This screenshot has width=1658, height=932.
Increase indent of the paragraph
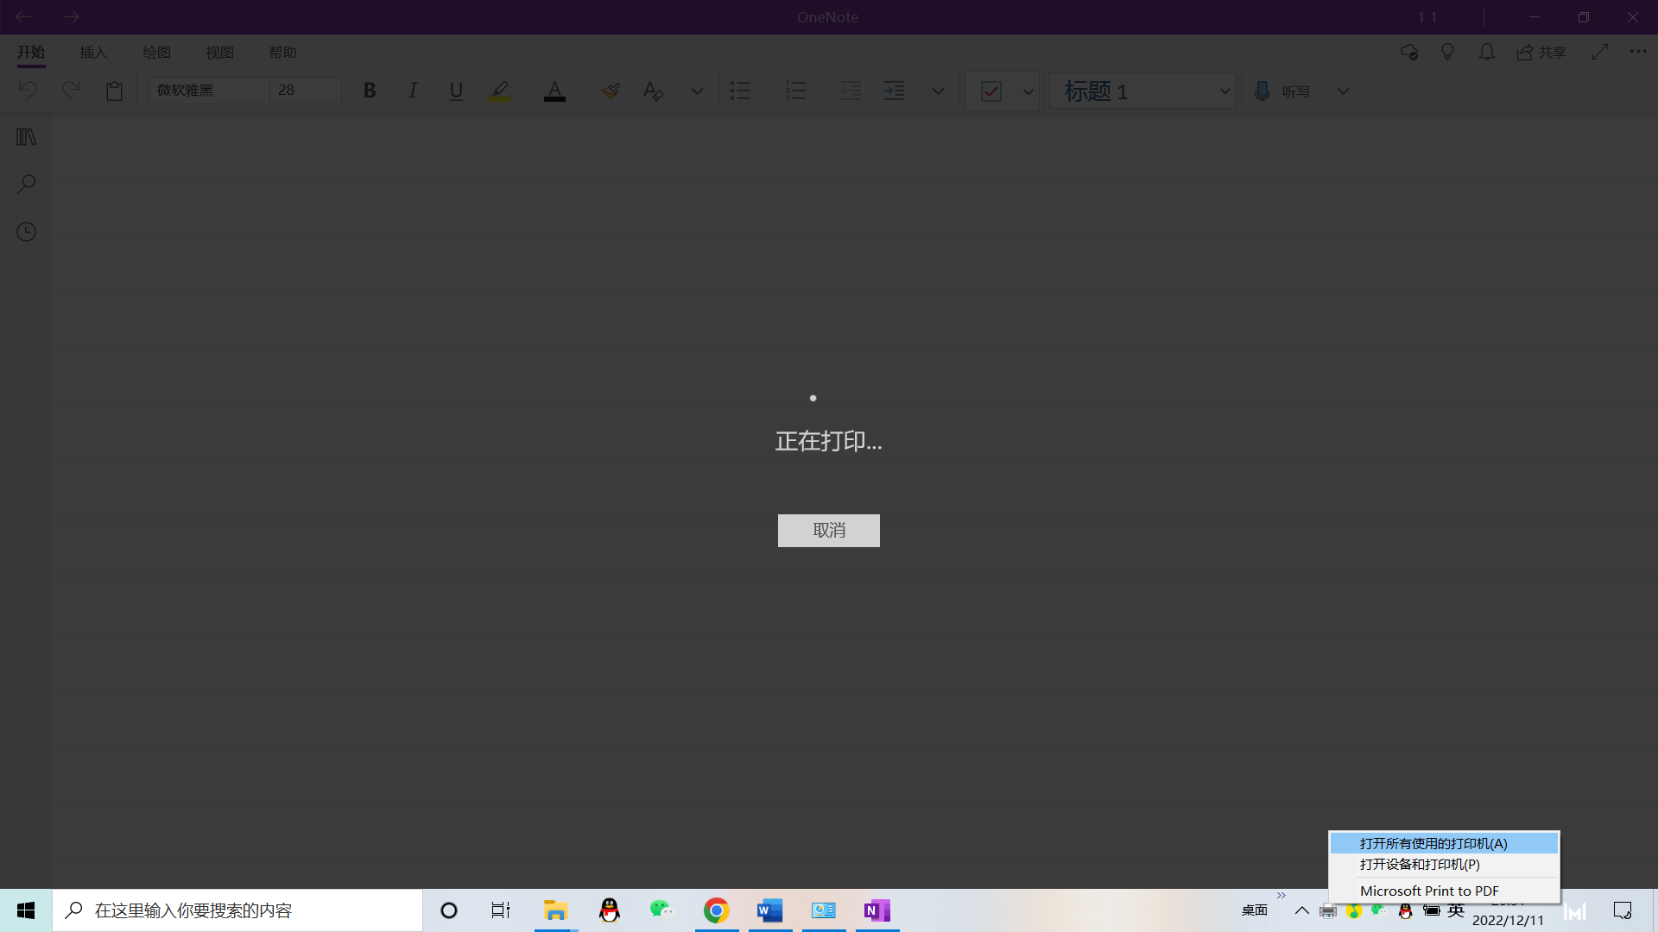click(894, 91)
